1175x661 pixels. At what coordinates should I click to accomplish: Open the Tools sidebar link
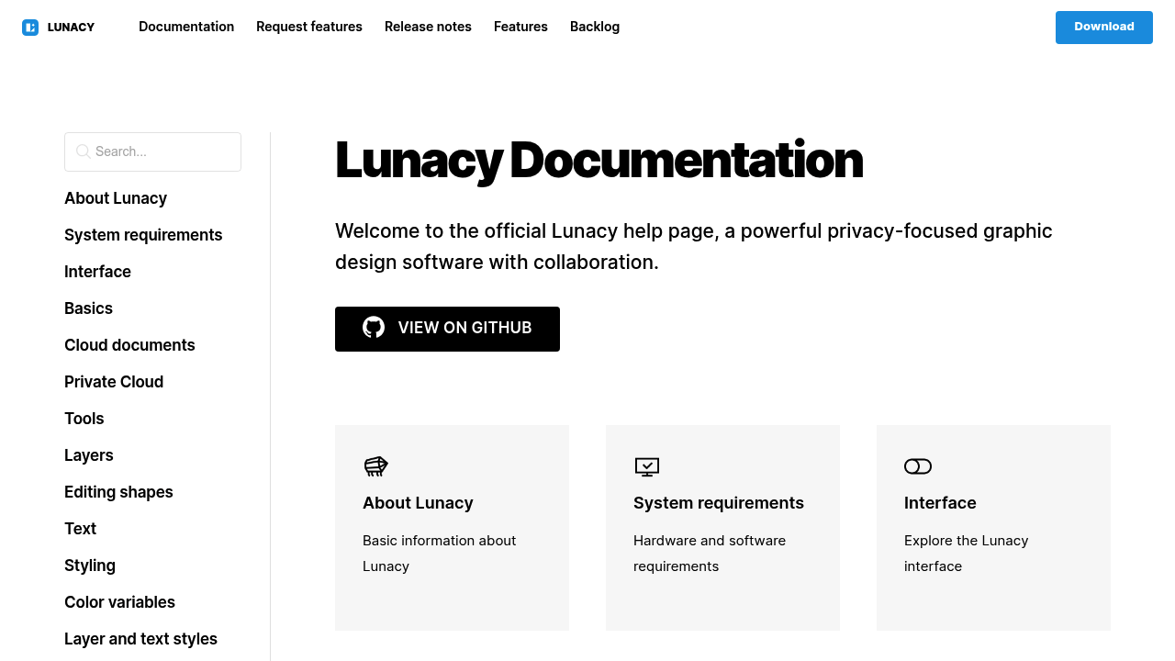[x=84, y=419]
